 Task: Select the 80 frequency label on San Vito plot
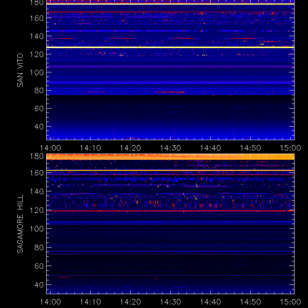coord(39,90)
